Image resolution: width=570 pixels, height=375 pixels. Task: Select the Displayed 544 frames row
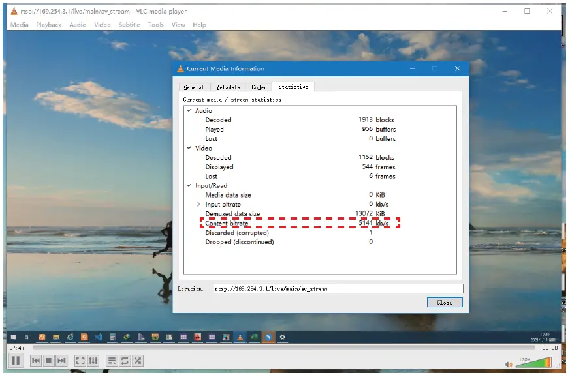coord(320,167)
